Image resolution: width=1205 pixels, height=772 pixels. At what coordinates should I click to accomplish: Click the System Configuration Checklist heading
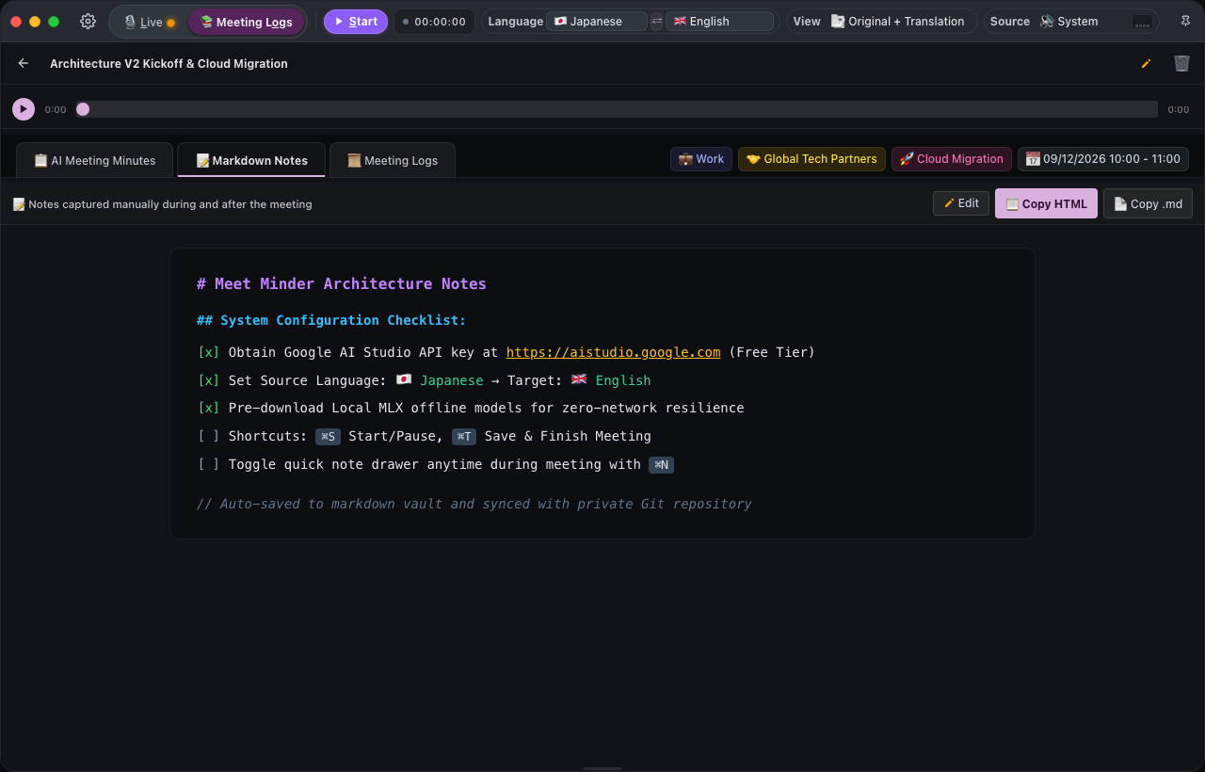pos(331,320)
